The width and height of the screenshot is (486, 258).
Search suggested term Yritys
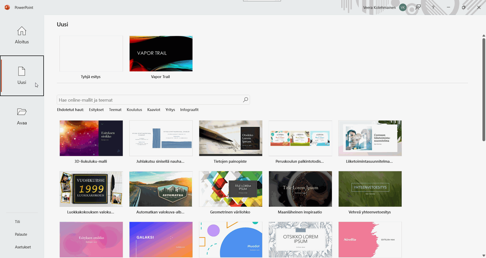(170, 109)
